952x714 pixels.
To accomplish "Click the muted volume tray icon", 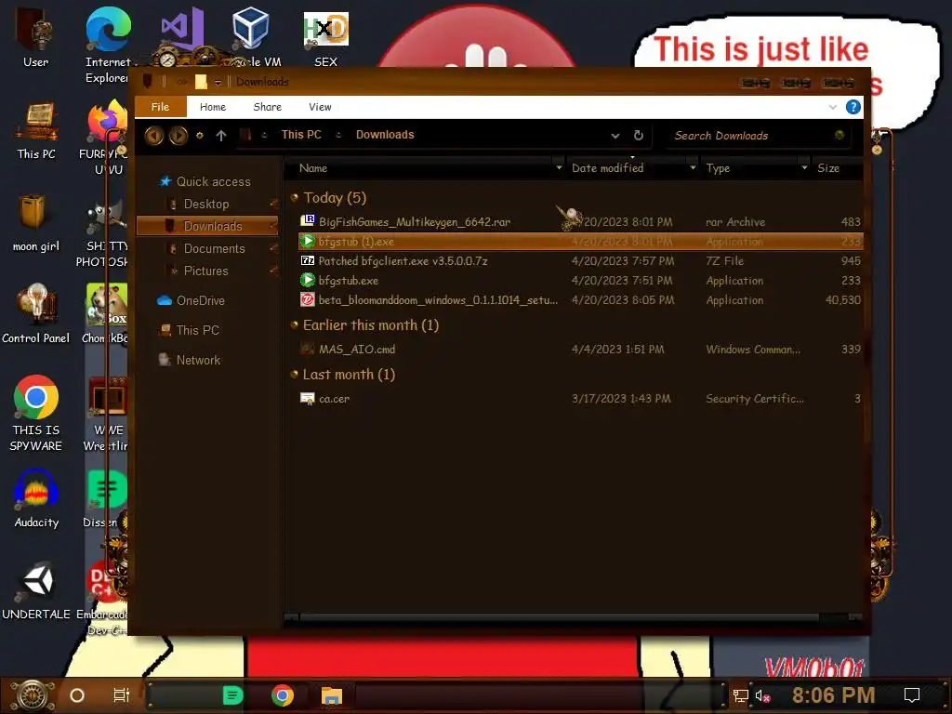I will [762, 695].
